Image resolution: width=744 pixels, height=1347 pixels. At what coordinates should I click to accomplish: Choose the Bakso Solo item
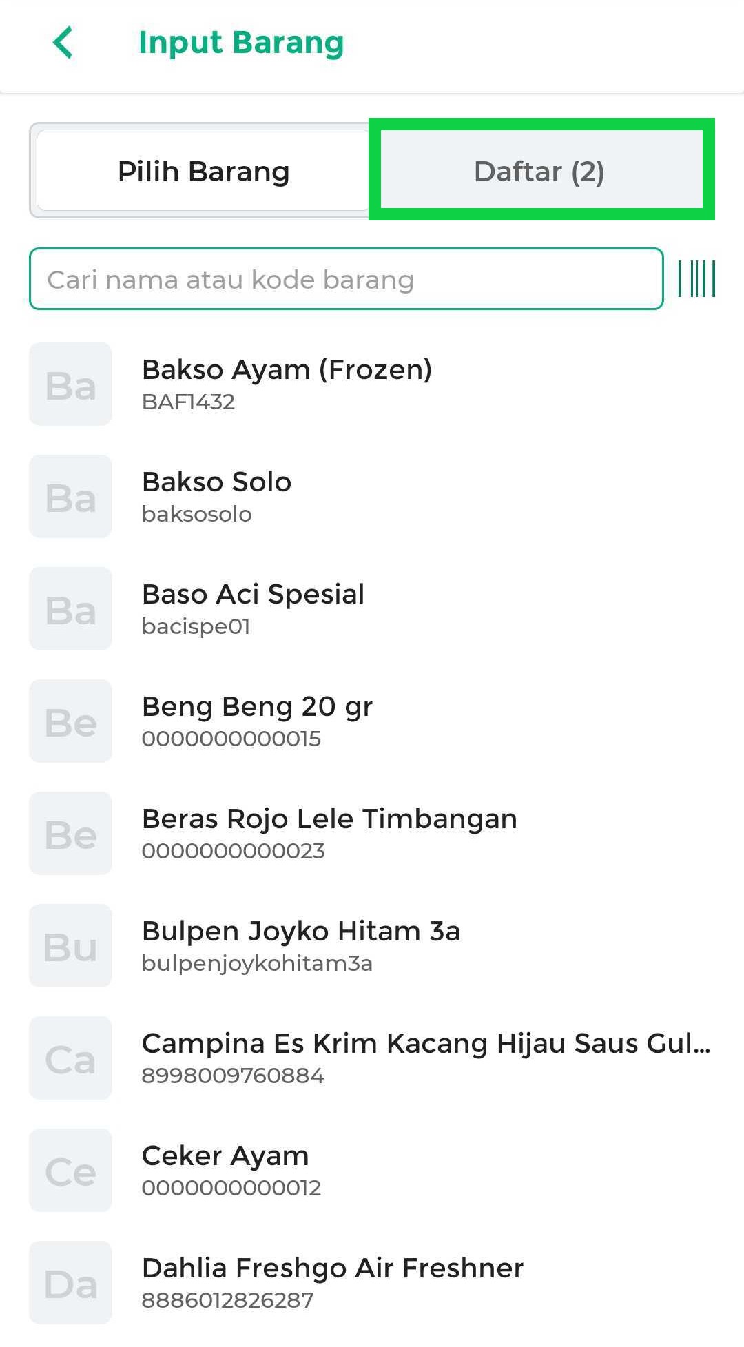pyautogui.click(x=217, y=496)
